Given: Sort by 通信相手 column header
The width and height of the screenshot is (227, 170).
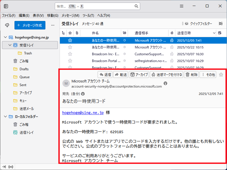Looking at the screenshot, I should [148, 33].
